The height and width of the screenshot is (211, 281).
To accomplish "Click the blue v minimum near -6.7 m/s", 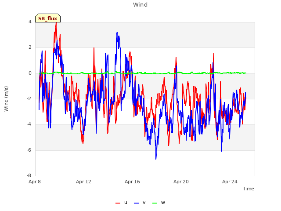I will pyautogui.click(x=156, y=159).
